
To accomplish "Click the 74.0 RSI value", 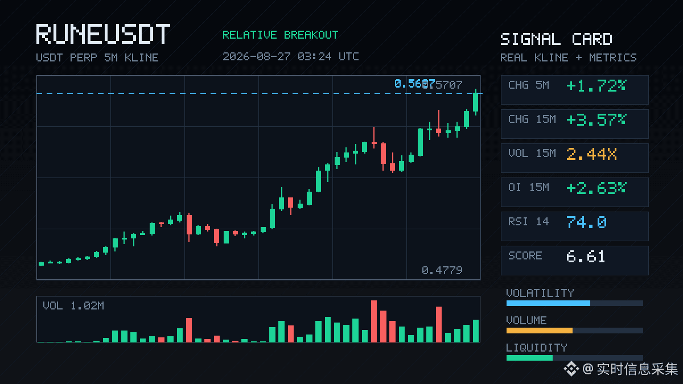I will (587, 222).
